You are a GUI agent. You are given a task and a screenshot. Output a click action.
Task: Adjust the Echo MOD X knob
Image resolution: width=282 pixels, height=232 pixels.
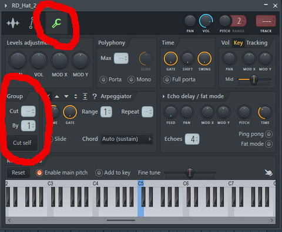[207, 112]
